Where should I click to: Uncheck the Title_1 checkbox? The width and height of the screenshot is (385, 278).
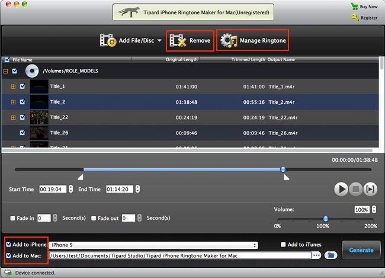coord(23,87)
